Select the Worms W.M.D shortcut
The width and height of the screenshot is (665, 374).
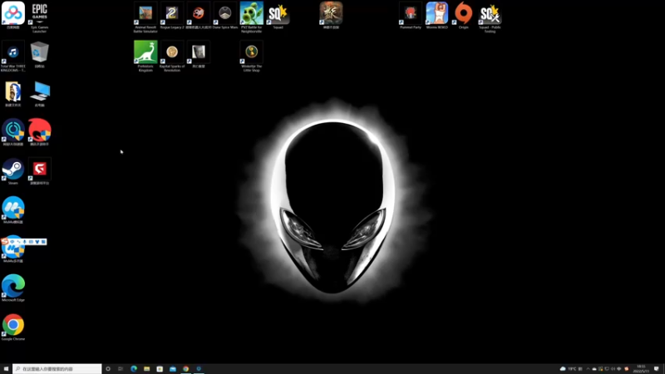click(437, 15)
